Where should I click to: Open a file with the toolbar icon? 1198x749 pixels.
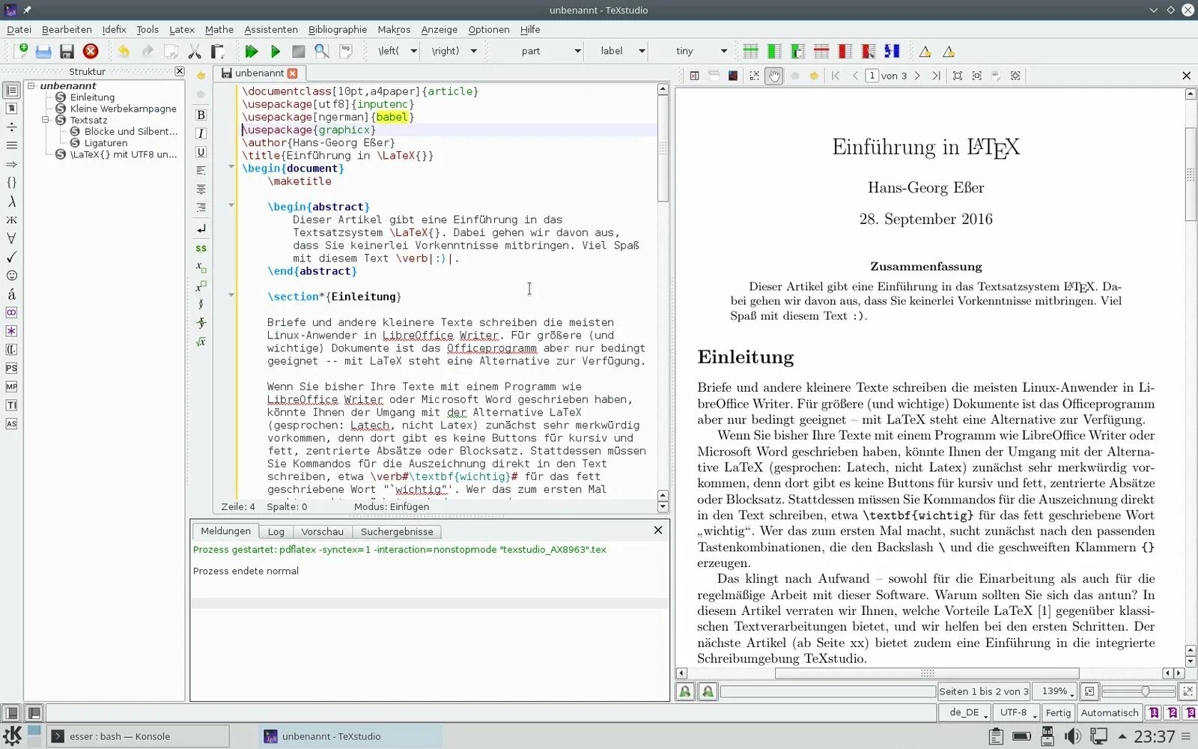point(43,51)
